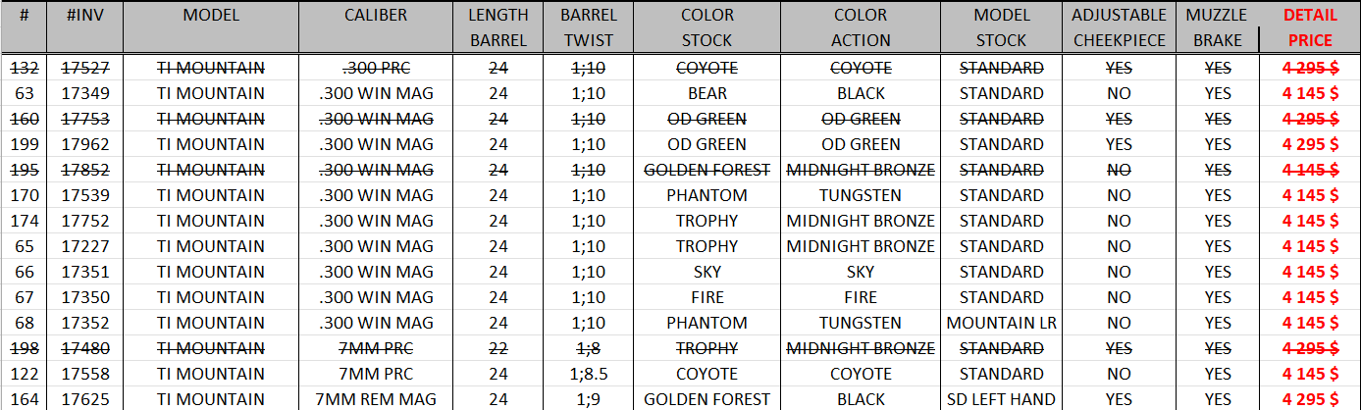Click the 1;9 barrel twist cell
This screenshot has width=1361, height=410.
(x=588, y=399)
